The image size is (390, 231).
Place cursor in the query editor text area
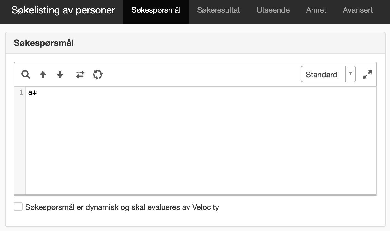201,140
